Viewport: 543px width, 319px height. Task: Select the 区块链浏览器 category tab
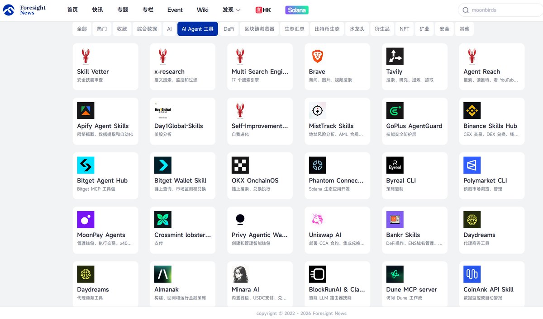pos(259,29)
